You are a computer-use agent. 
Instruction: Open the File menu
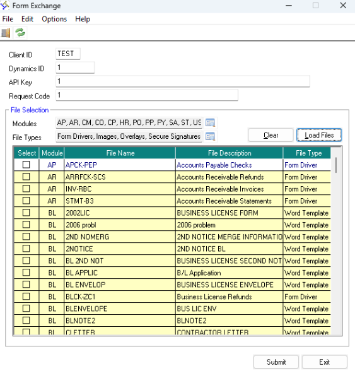8,19
